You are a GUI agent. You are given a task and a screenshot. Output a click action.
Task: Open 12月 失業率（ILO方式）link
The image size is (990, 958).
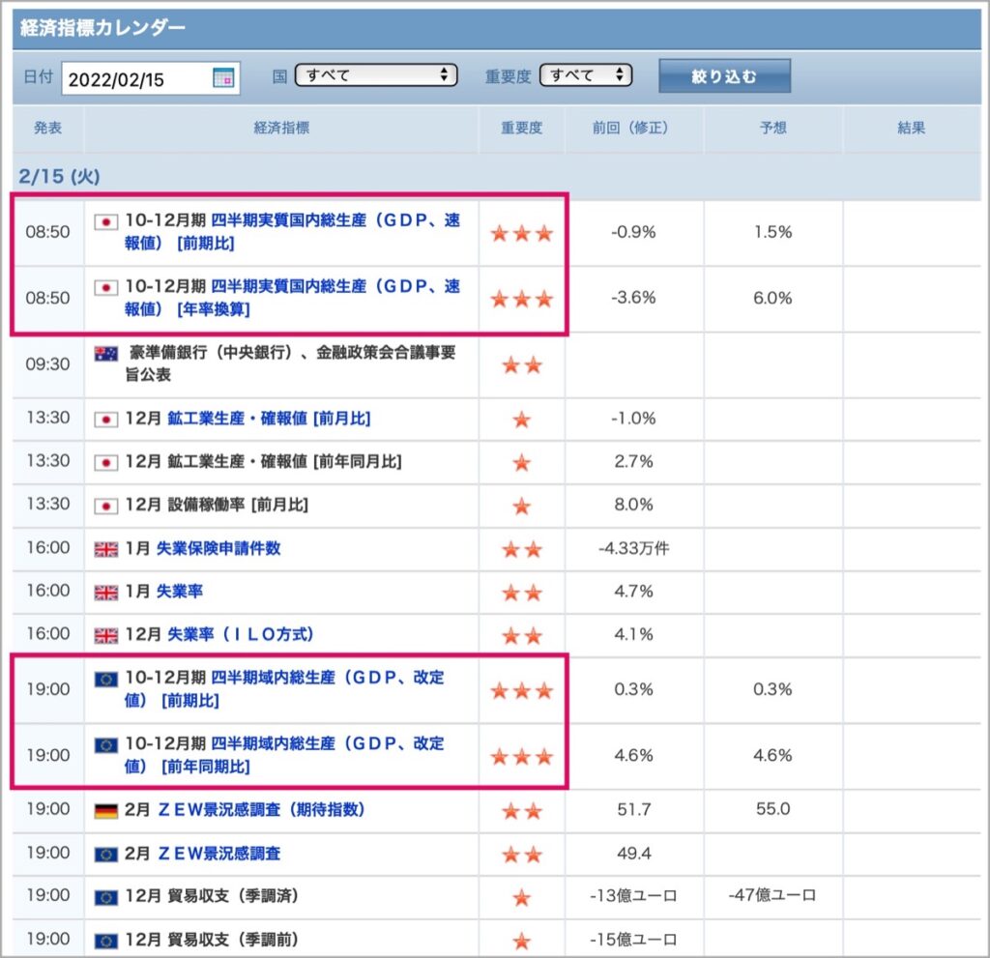241,634
